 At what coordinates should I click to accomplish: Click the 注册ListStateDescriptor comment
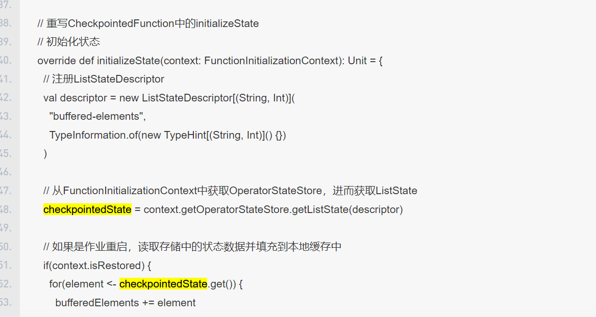pos(104,79)
